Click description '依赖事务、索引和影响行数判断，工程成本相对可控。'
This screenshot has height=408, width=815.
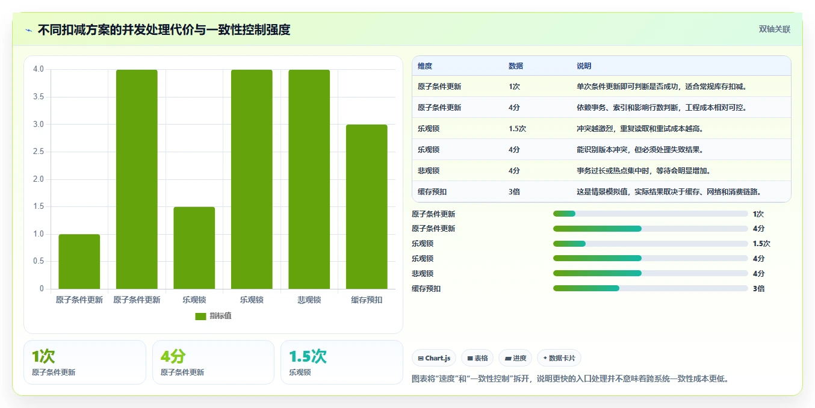(662, 108)
